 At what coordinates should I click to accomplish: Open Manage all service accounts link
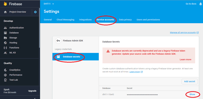coord(183,33)
